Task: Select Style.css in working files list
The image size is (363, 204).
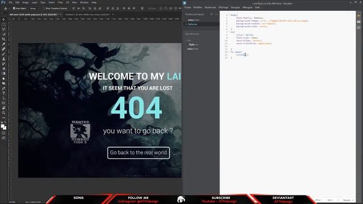Action: tap(192, 24)
